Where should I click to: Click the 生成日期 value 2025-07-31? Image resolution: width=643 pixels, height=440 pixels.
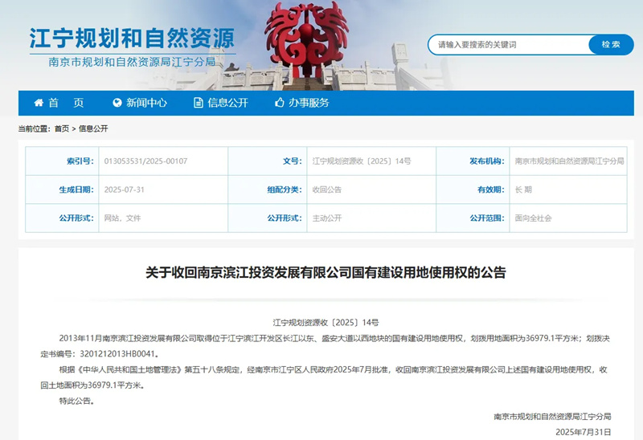point(125,189)
